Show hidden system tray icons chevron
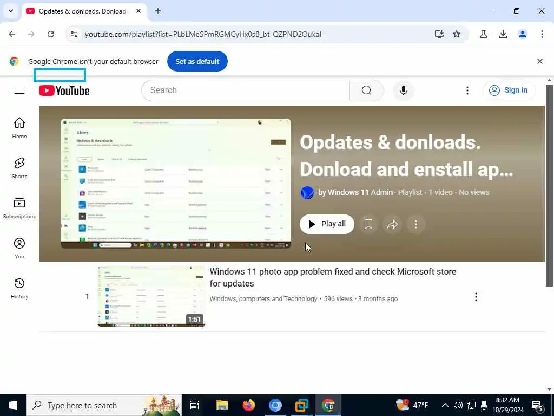 (x=445, y=405)
